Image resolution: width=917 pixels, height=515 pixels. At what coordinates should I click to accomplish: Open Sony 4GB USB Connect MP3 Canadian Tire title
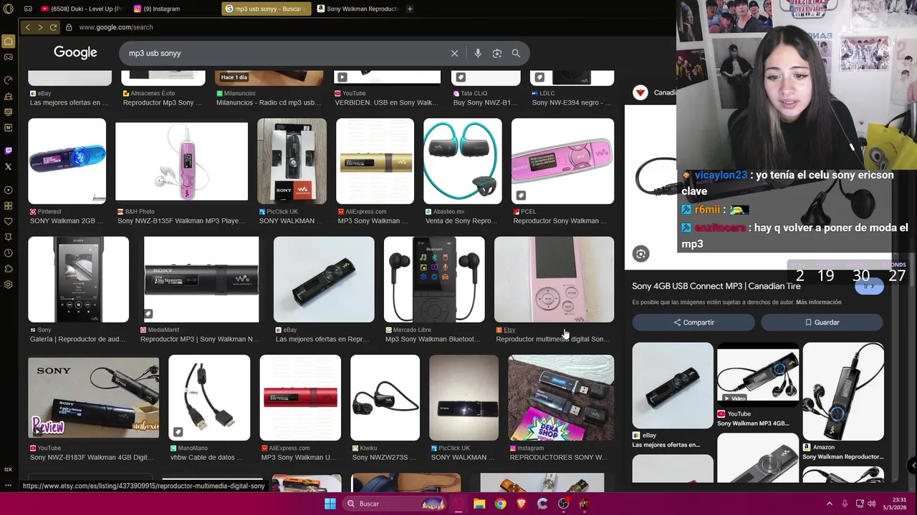(x=716, y=286)
